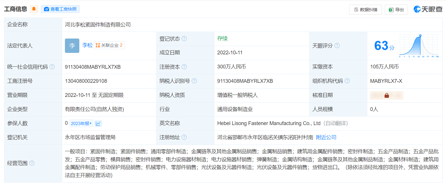Export data with 导出 button

tap(396, 9)
